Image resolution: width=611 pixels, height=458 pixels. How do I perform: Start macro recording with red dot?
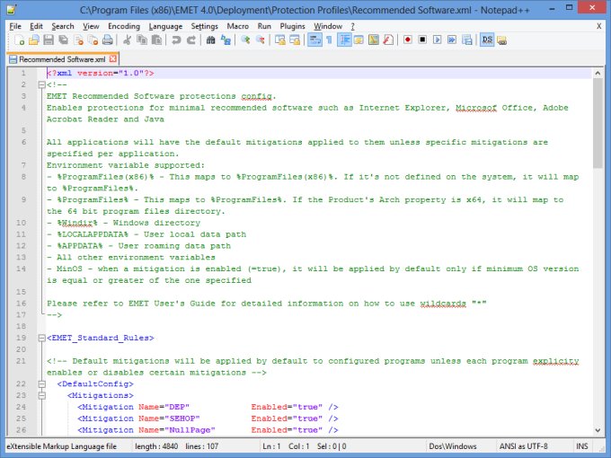[x=408, y=40]
